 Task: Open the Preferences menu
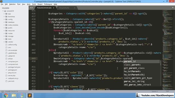tap(48, 4)
